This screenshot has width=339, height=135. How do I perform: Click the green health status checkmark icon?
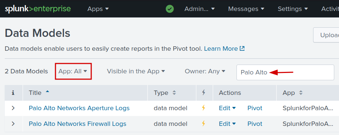pos(170,9)
